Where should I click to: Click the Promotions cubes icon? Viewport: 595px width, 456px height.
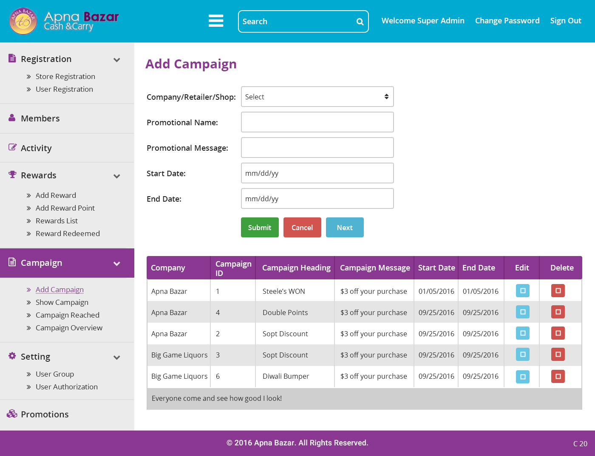click(12, 414)
